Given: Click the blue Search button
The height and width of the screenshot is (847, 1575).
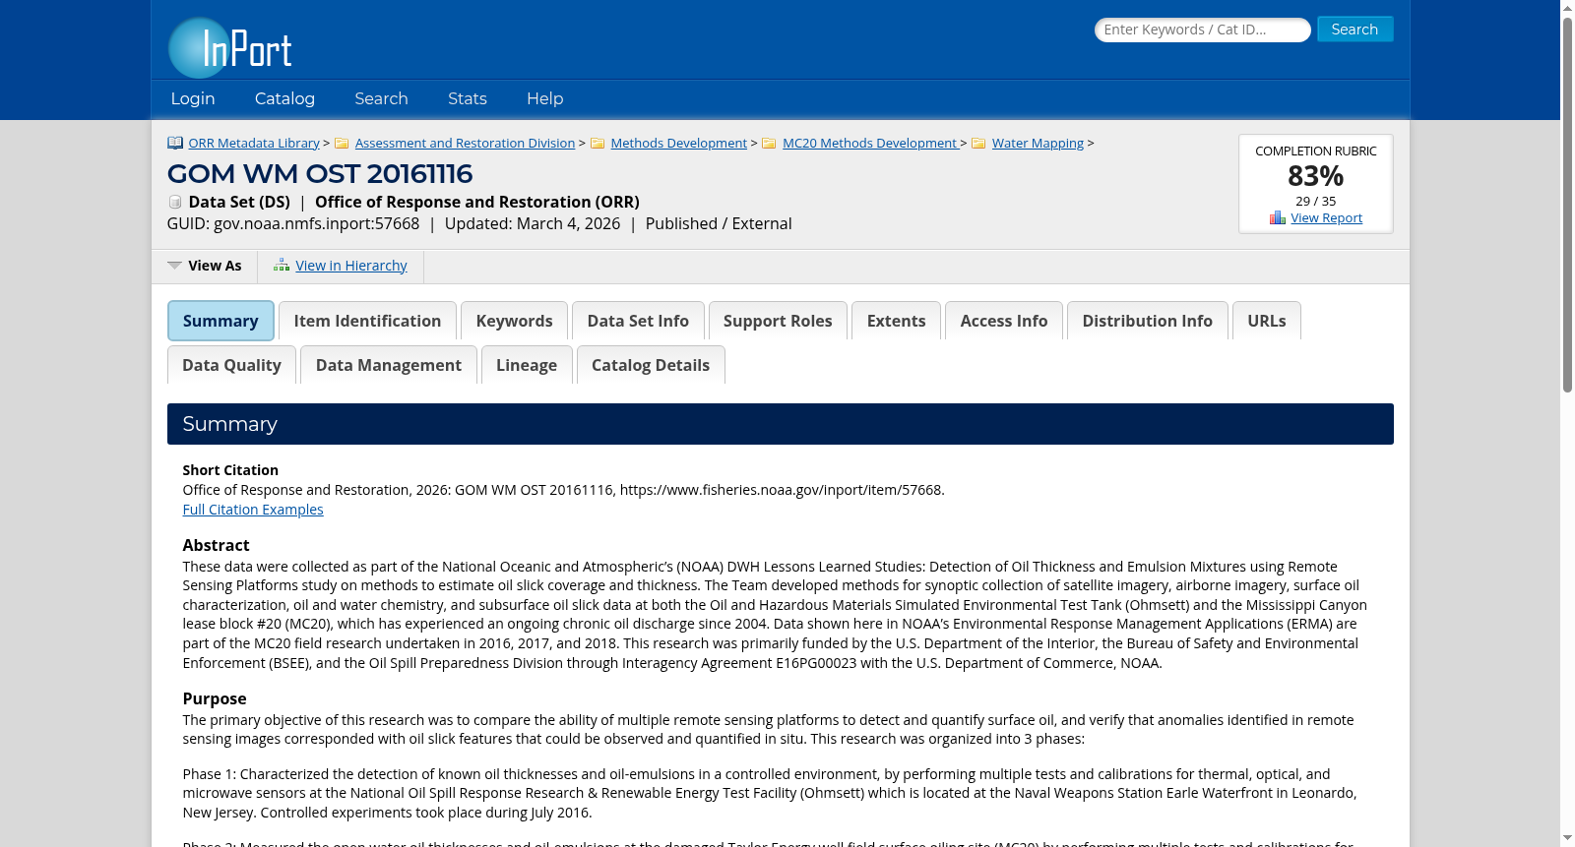Looking at the screenshot, I should (1354, 30).
